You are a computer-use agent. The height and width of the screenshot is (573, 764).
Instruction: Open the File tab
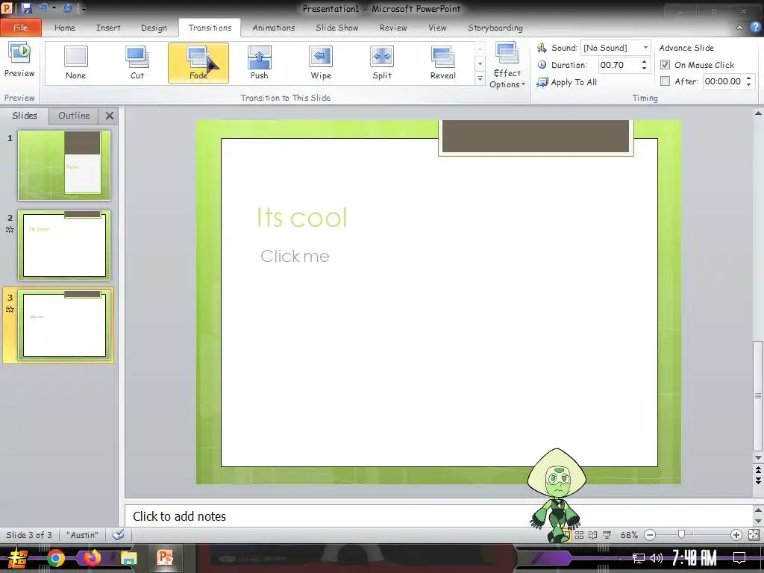pyautogui.click(x=20, y=28)
